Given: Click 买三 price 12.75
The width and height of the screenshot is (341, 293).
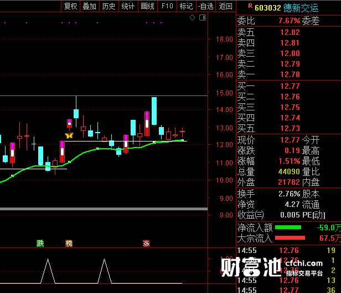Looking at the screenshot, I should tap(290, 107).
